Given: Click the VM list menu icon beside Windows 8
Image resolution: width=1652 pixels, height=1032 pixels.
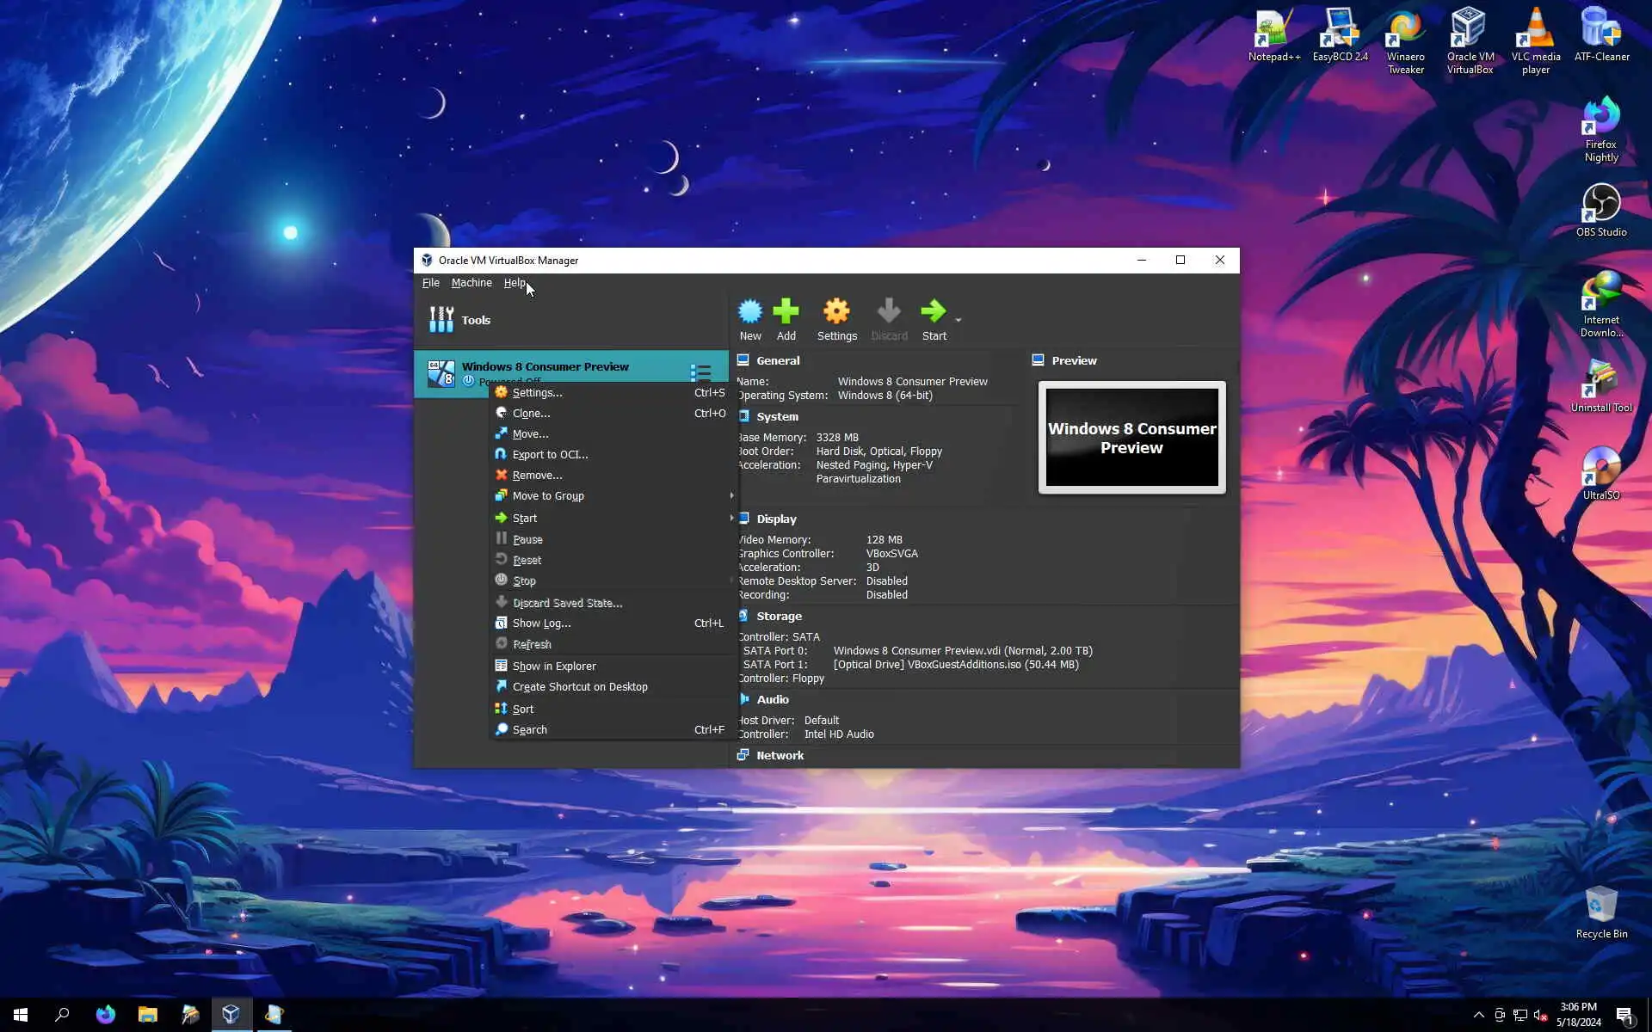Looking at the screenshot, I should pyautogui.click(x=700, y=372).
